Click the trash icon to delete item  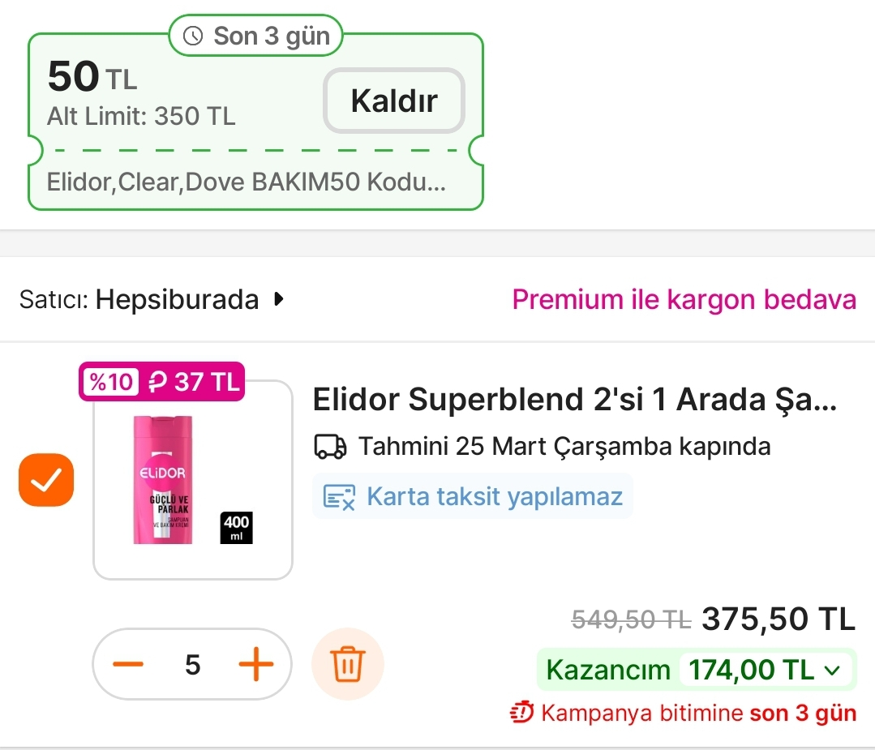click(x=347, y=665)
